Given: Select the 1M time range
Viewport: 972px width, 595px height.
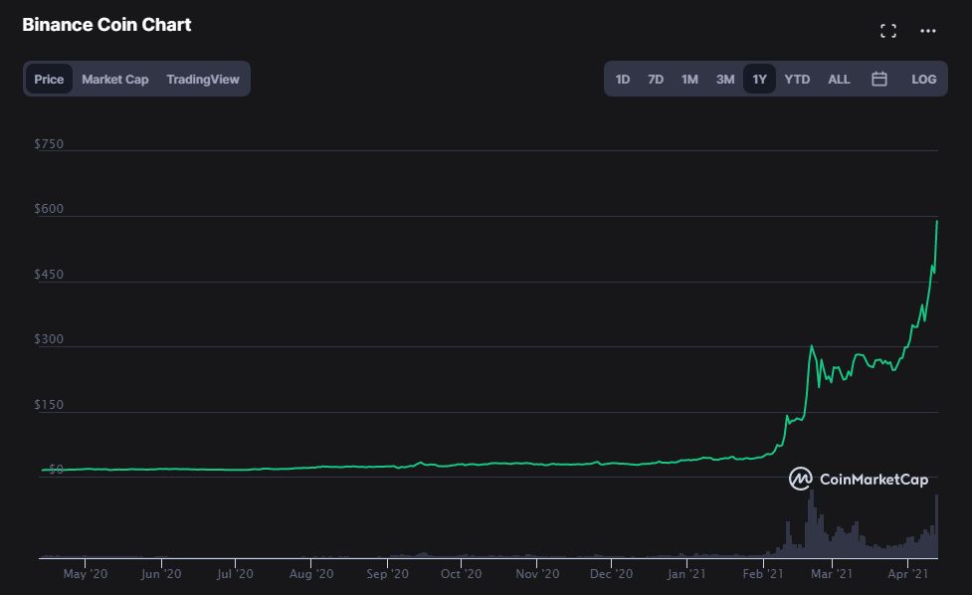Looking at the screenshot, I should 689,80.
